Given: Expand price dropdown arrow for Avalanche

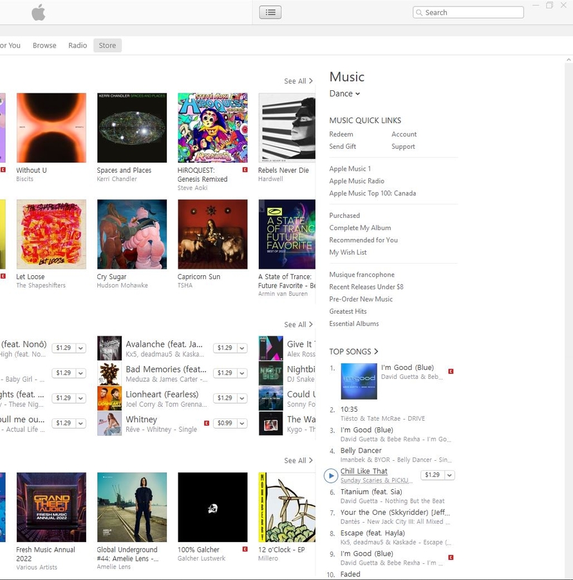Looking at the screenshot, I should 242,348.
